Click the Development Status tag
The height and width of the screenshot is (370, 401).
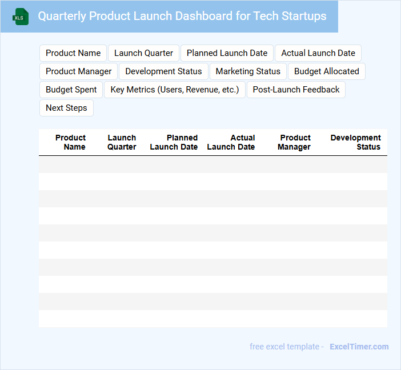163,71
